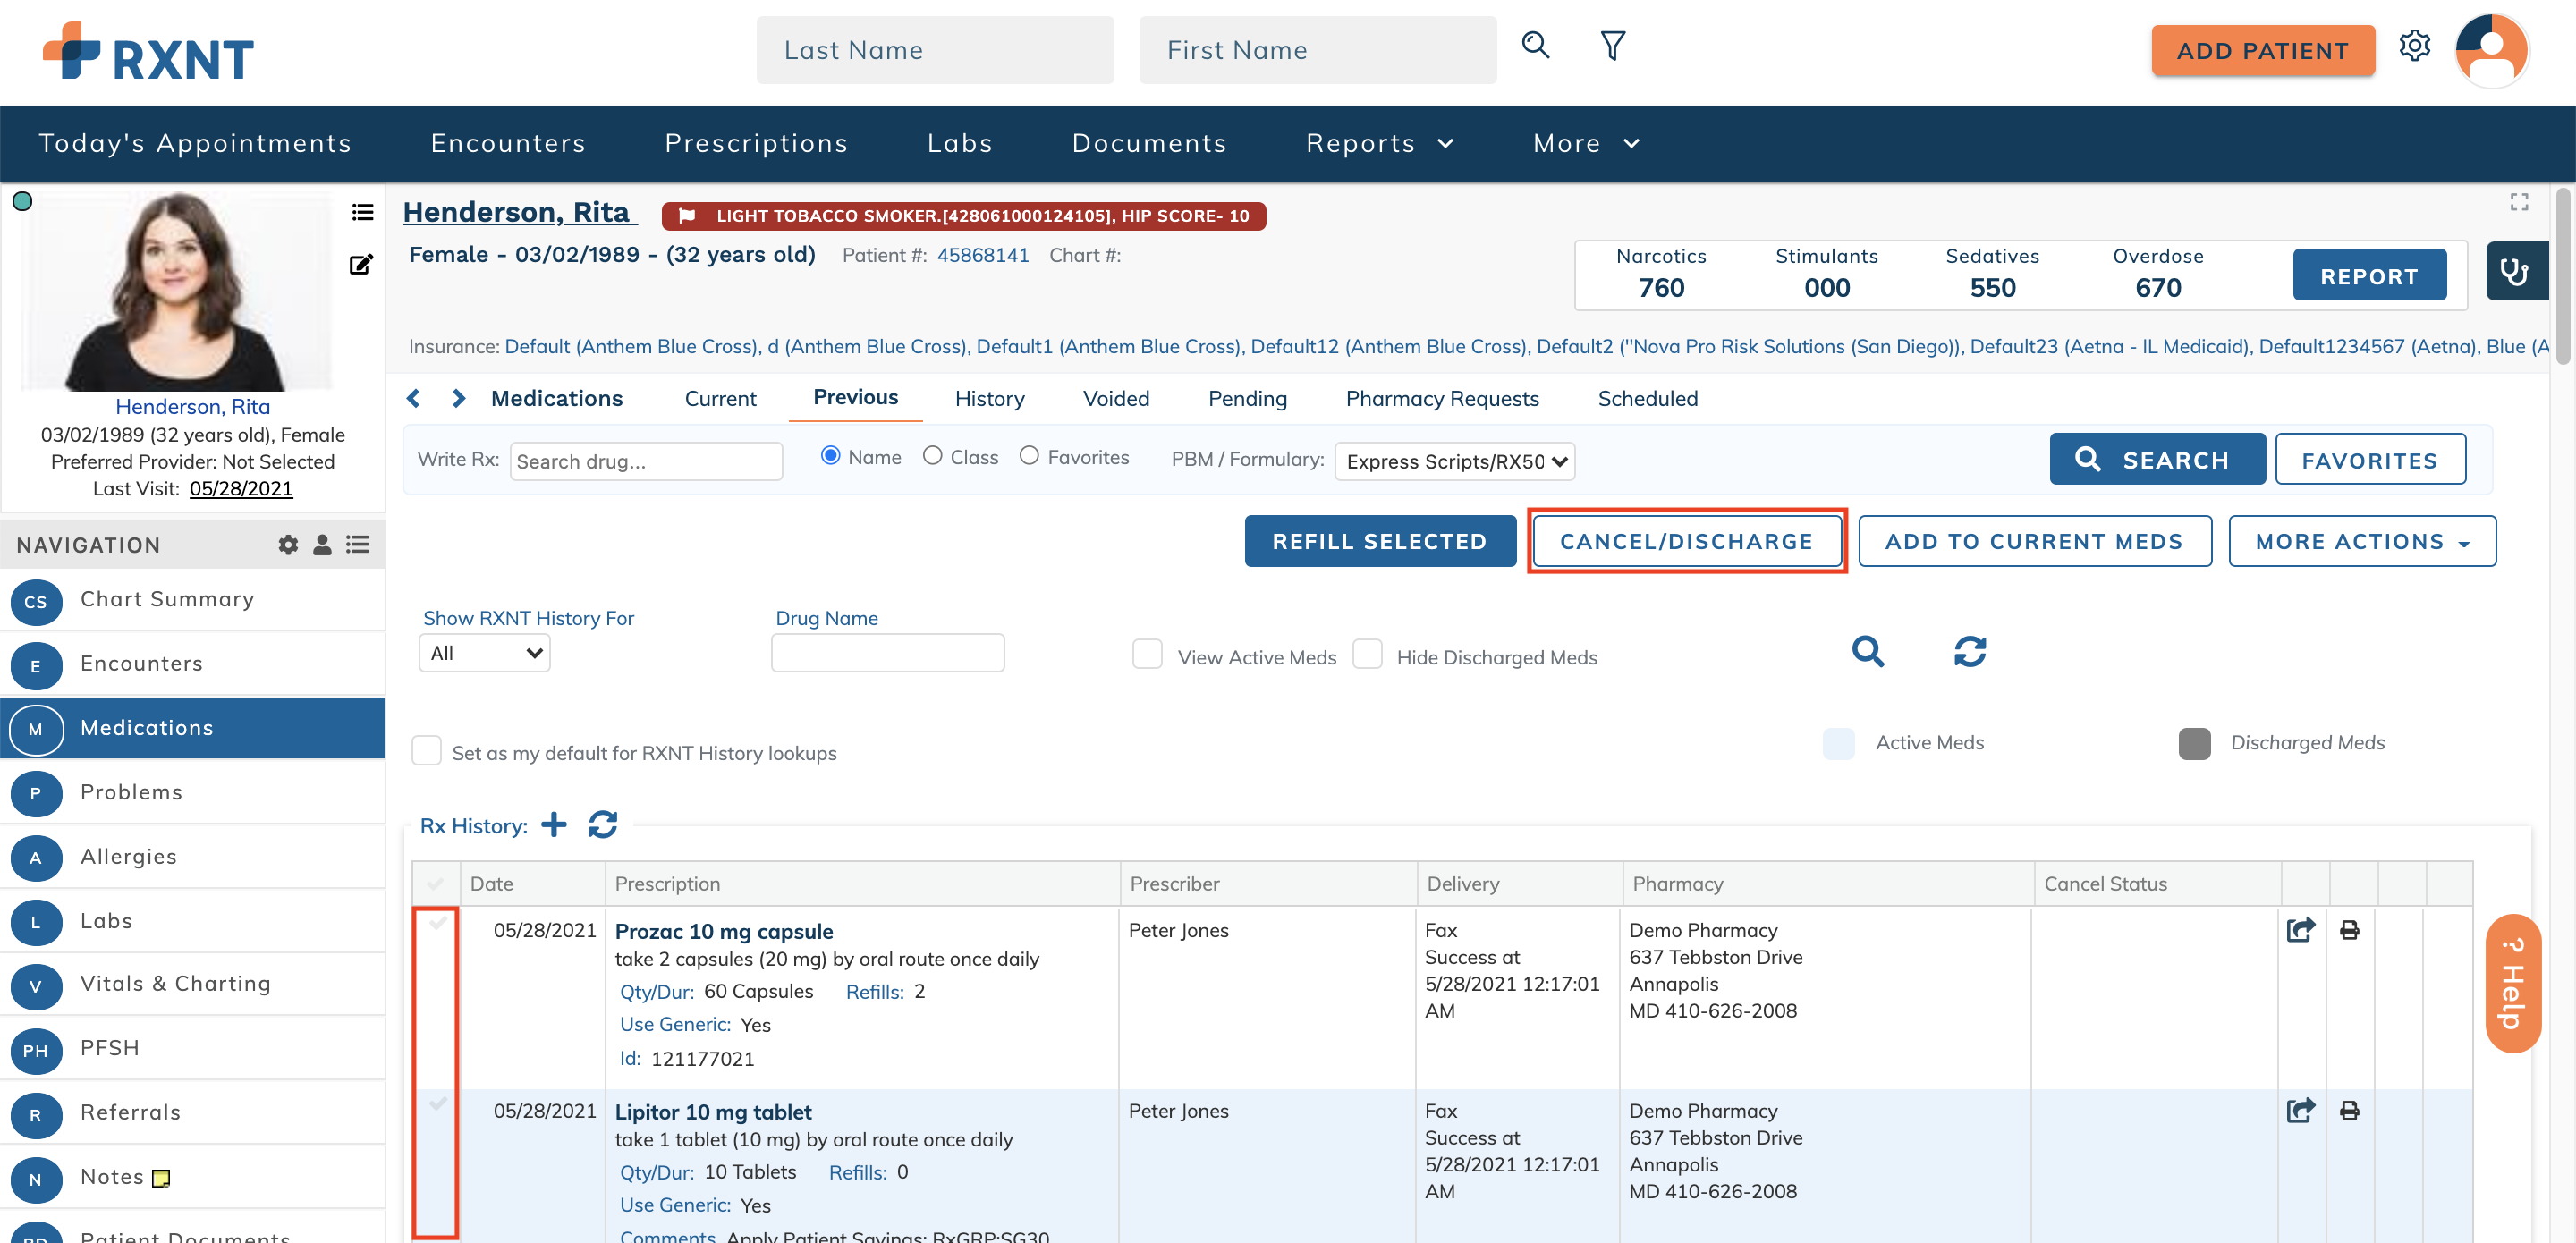Open patient list icon beside photo
This screenshot has width=2576, height=1243.
pos(362,212)
